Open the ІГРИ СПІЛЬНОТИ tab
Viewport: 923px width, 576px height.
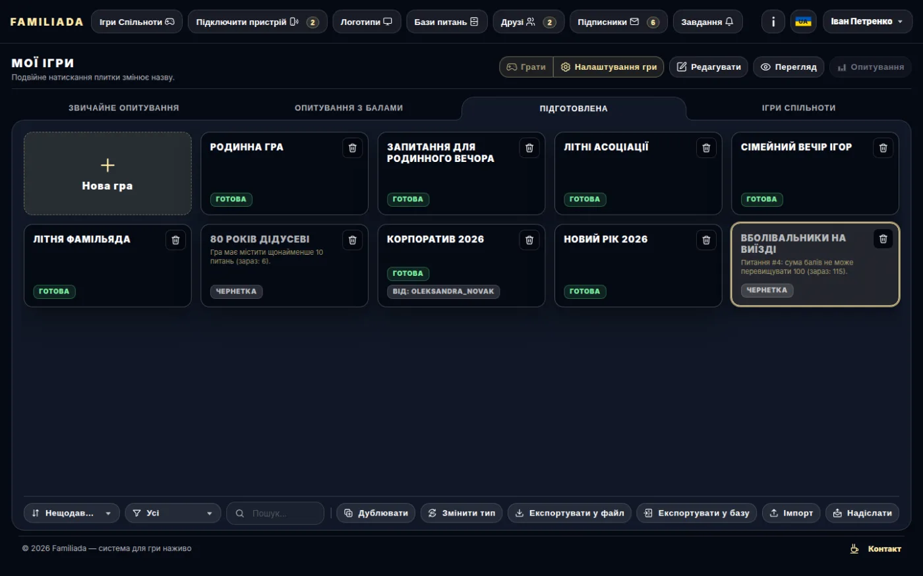[799, 108]
